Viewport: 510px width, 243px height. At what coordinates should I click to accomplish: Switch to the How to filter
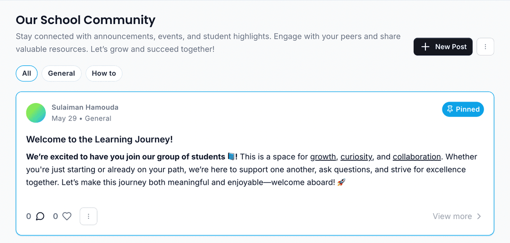click(x=104, y=73)
